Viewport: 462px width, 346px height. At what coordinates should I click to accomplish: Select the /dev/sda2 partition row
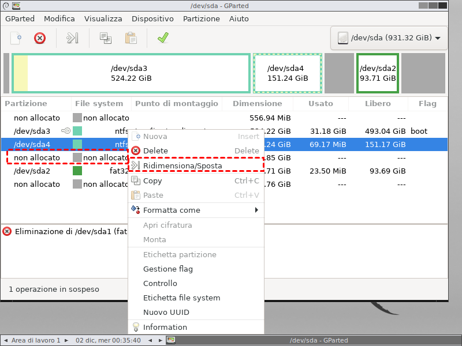click(224, 171)
